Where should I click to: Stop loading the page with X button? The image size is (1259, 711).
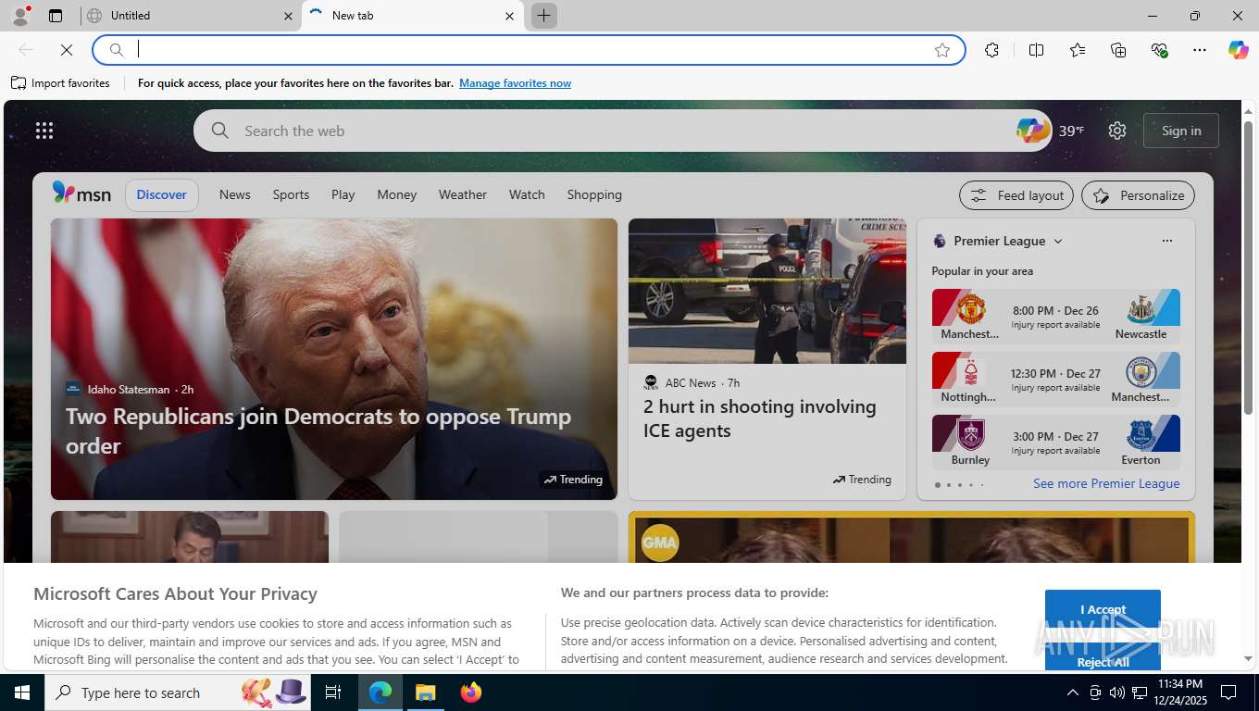[x=67, y=50]
